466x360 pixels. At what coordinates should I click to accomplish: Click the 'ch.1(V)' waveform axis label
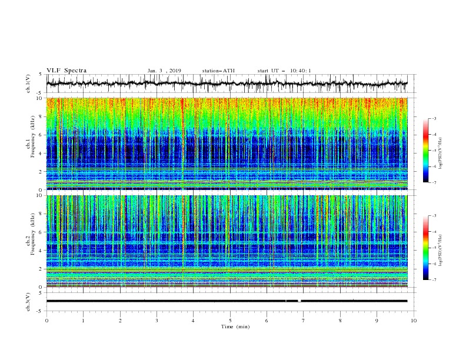point(28,84)
